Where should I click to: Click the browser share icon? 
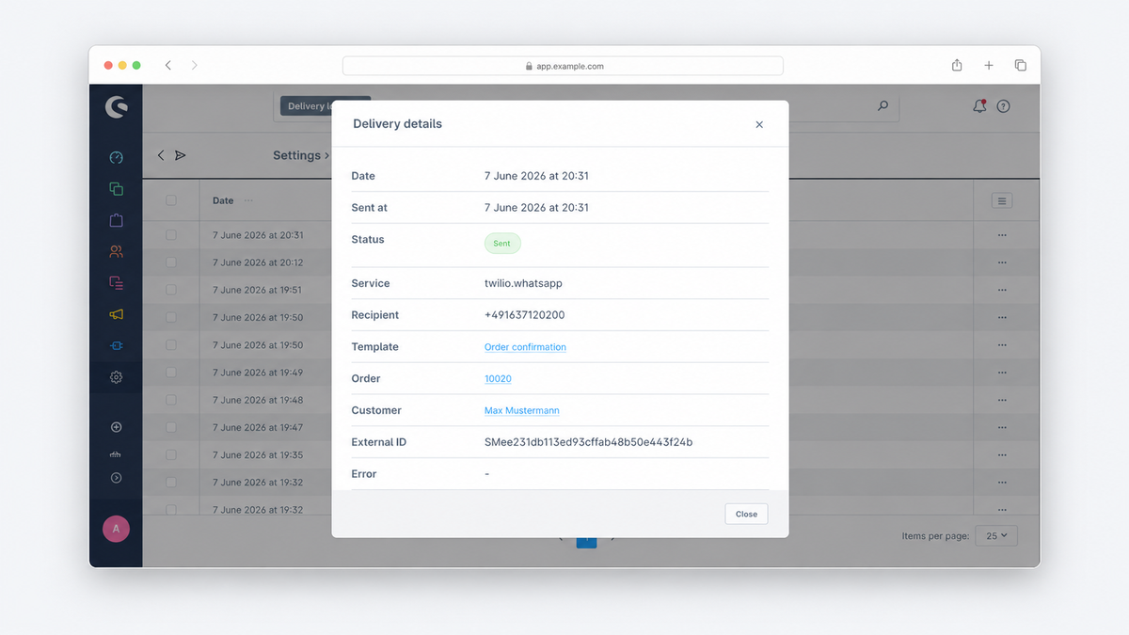957,65
